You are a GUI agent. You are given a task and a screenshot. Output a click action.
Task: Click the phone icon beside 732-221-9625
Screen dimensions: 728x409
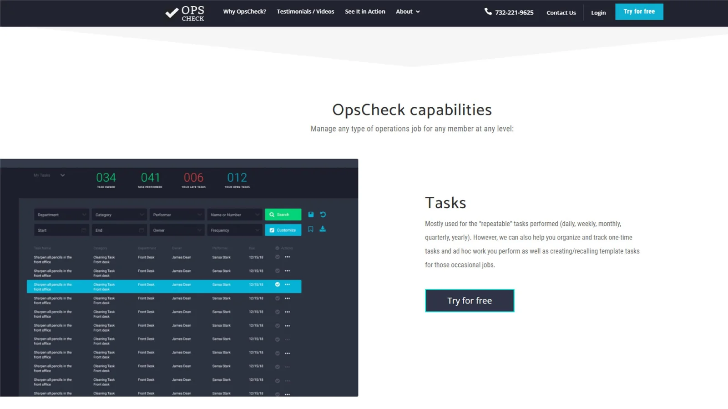[488, 11]
